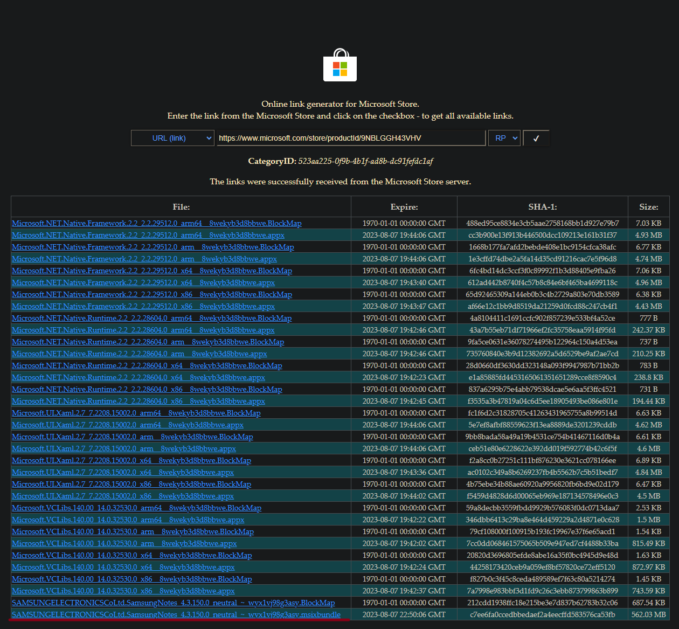
Task: Click the checkmark submit button
Action: point(536,138)
